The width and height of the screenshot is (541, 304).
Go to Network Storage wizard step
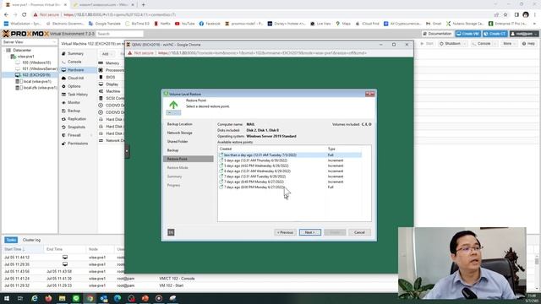180,133
